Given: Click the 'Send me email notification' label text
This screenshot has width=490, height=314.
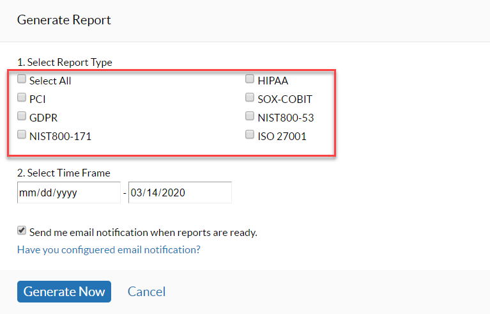Looking at the screenshot, I should 143,233.
